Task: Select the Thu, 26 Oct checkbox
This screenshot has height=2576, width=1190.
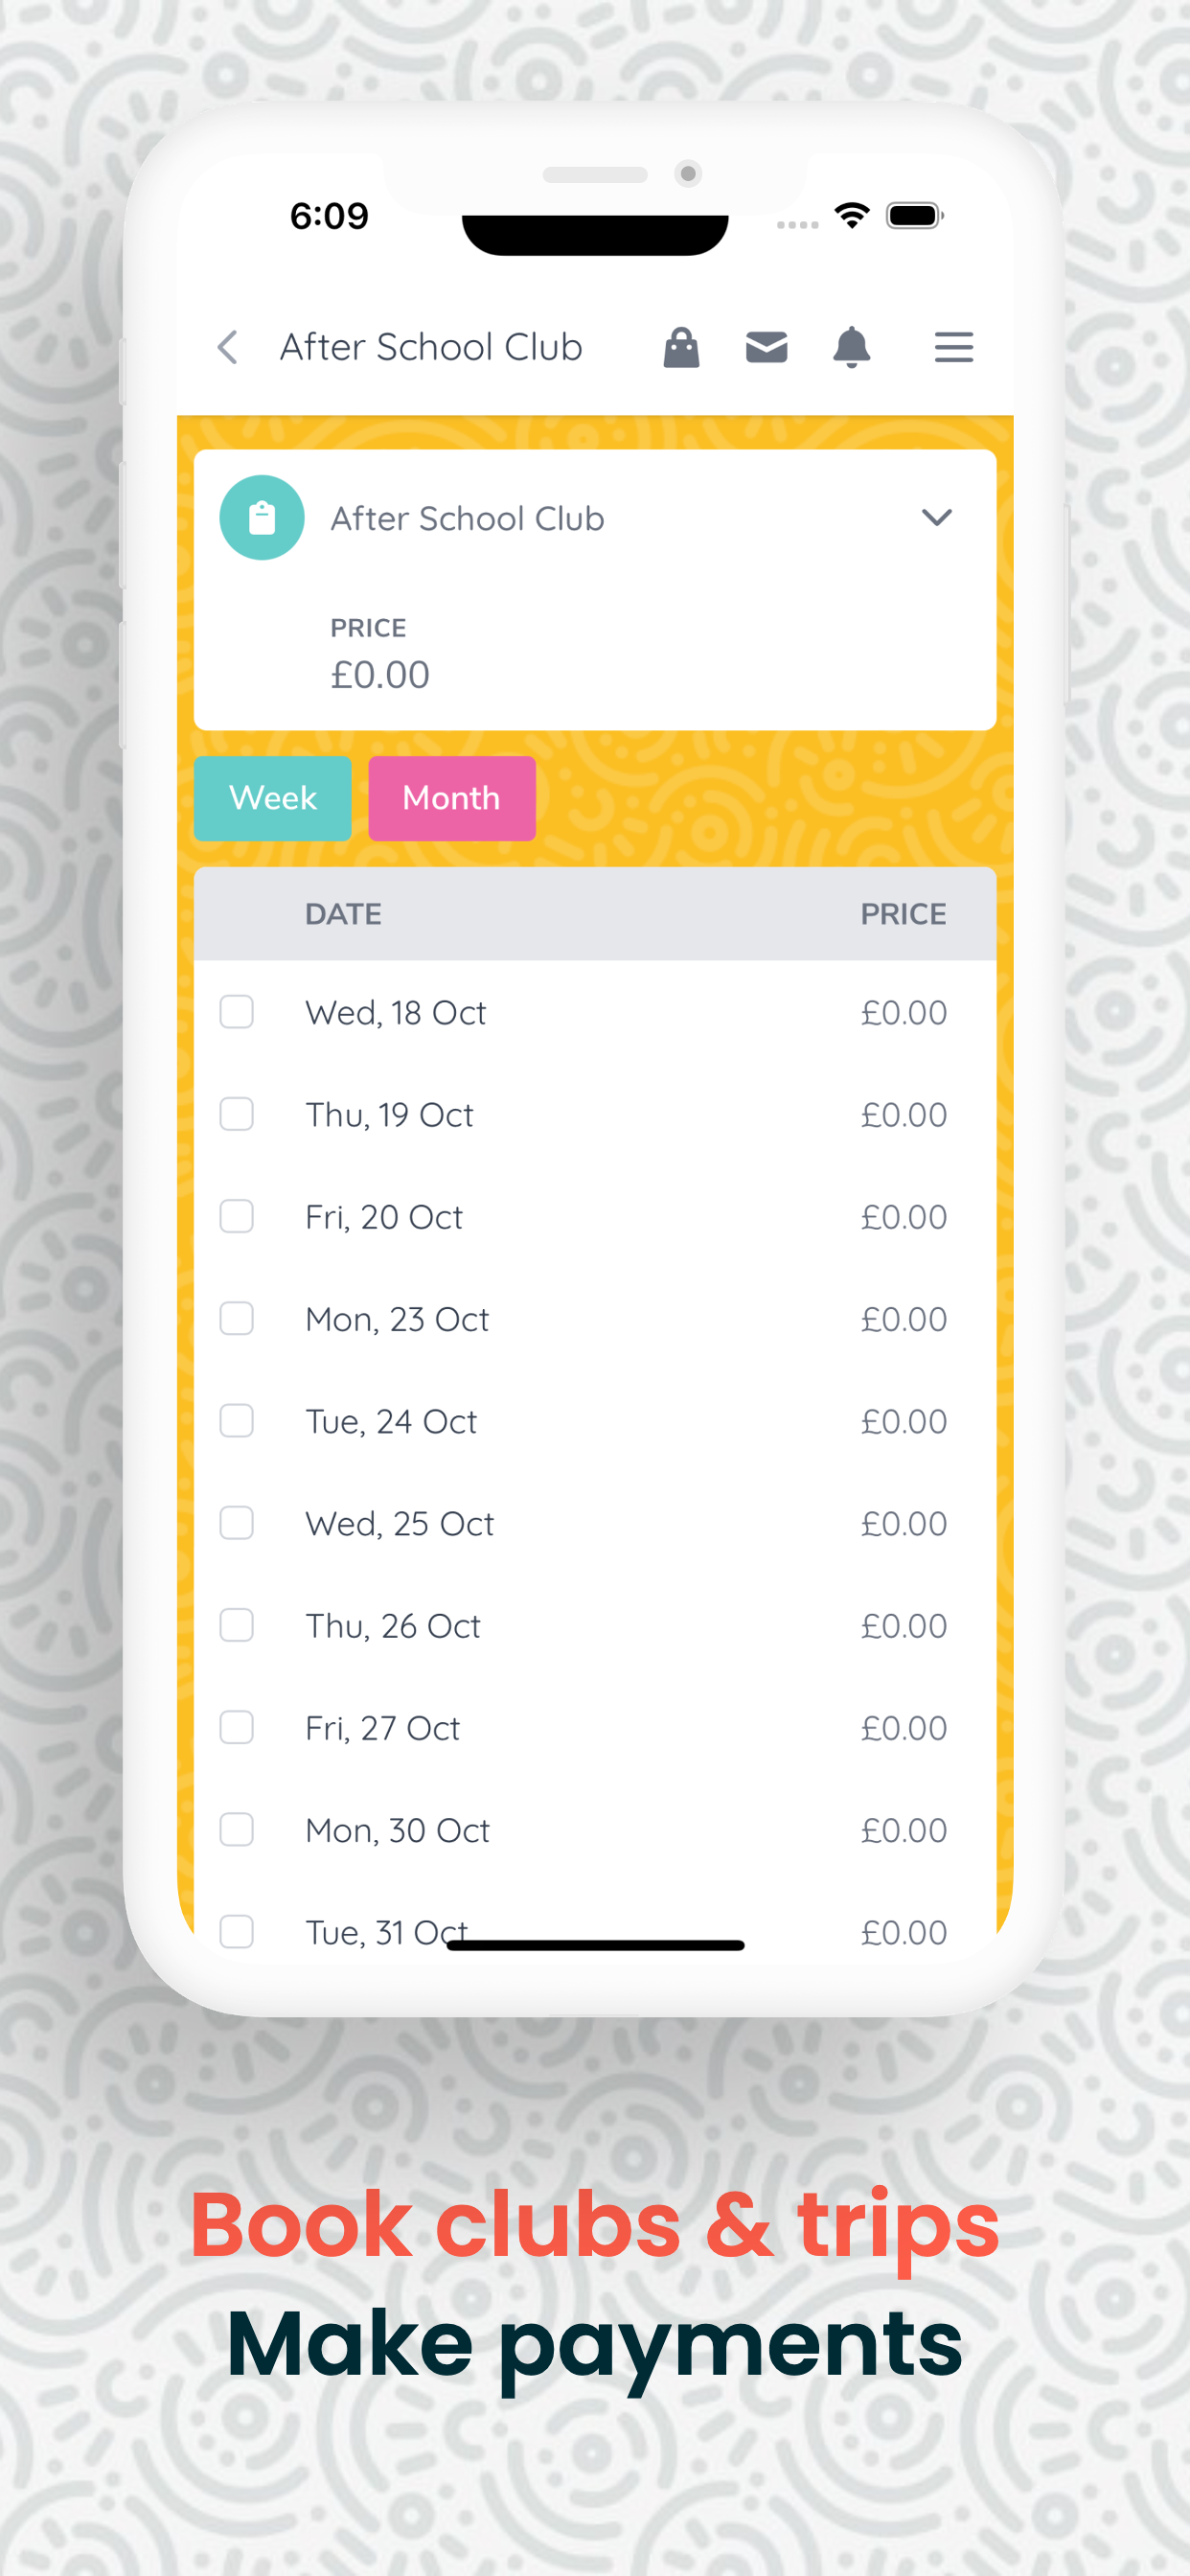Action: pyautogui.click(x=237, y=1625)
